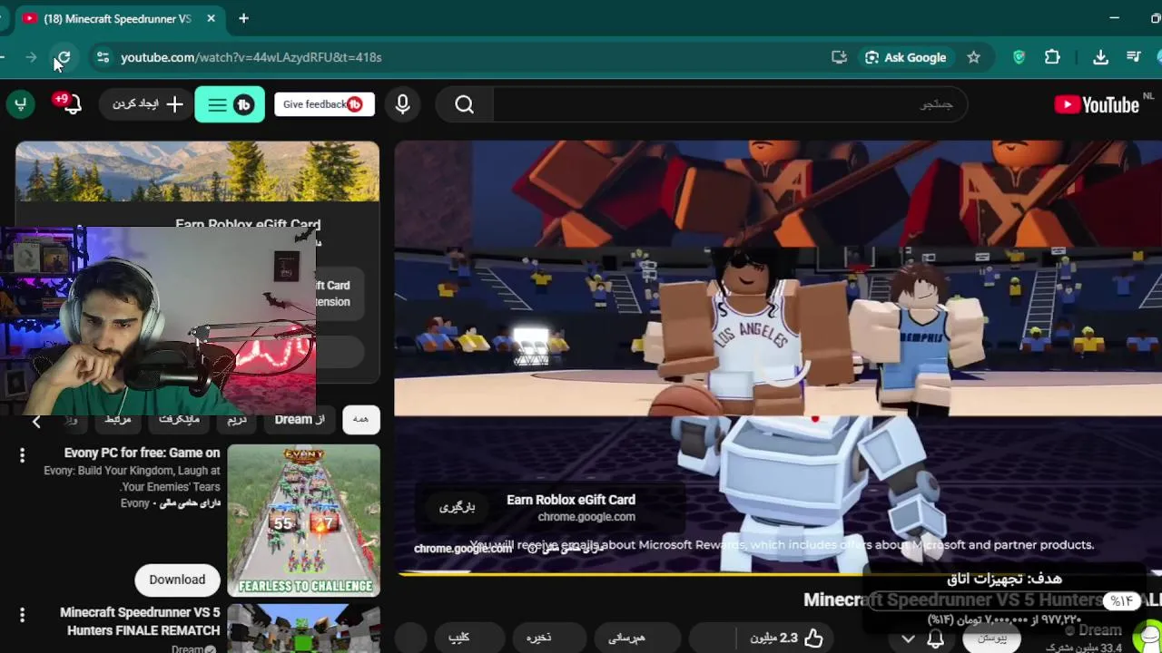Click the Earn Roblox eGift Card ad title
1162x653 pixels.
pos(570,500)
